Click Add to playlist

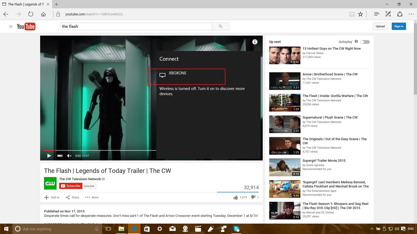pos(52,197)
